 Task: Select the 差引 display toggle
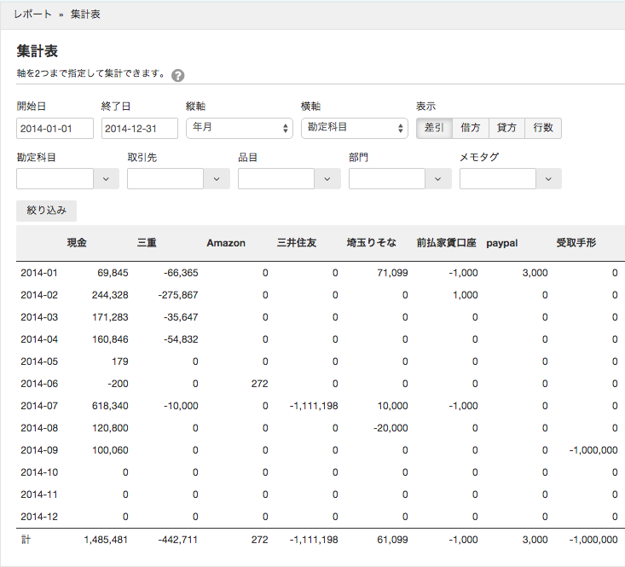tap(434, 128)
